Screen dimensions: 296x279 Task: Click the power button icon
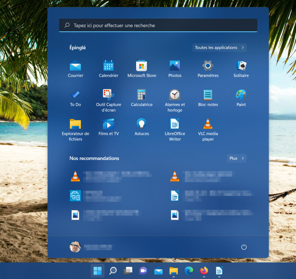tap(244, 247)
